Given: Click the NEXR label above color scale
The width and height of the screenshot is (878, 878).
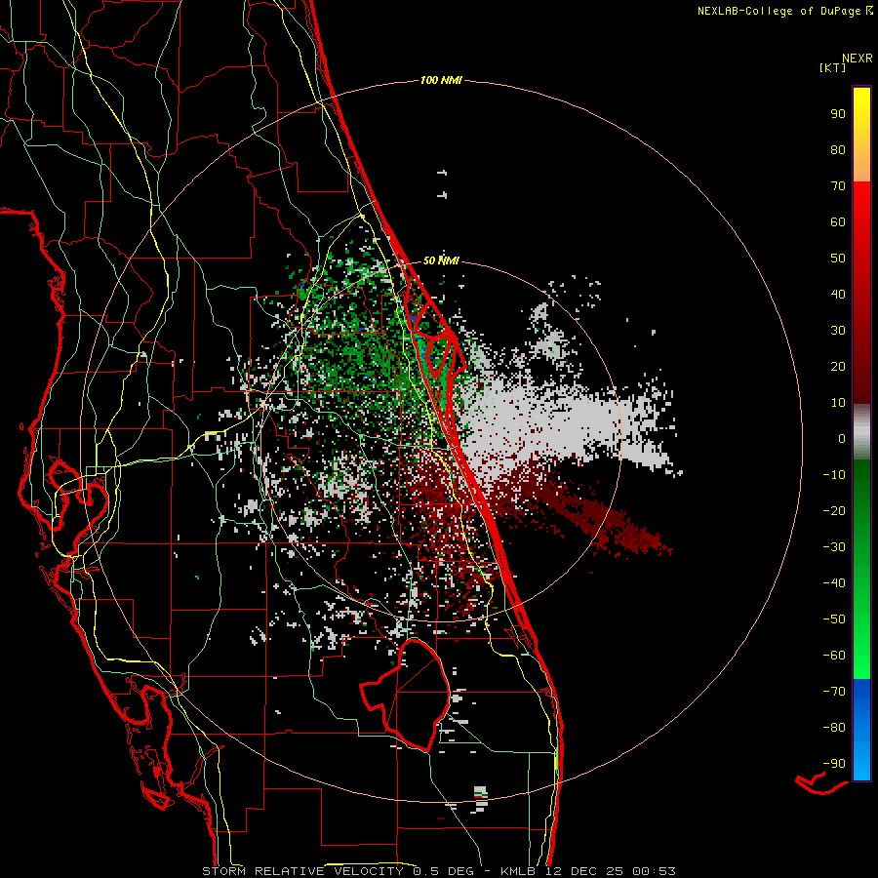Looking at the screenshot, I should tap(857, 59).
